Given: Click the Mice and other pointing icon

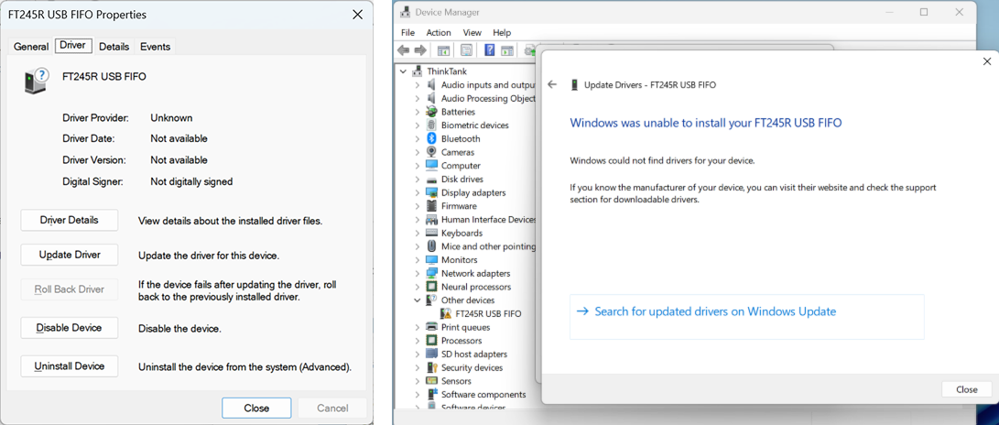Looking at the screenshot, I should (431, 246).
